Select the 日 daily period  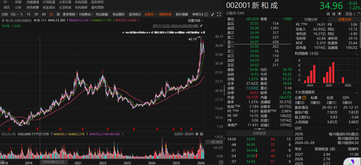point(51,14)
